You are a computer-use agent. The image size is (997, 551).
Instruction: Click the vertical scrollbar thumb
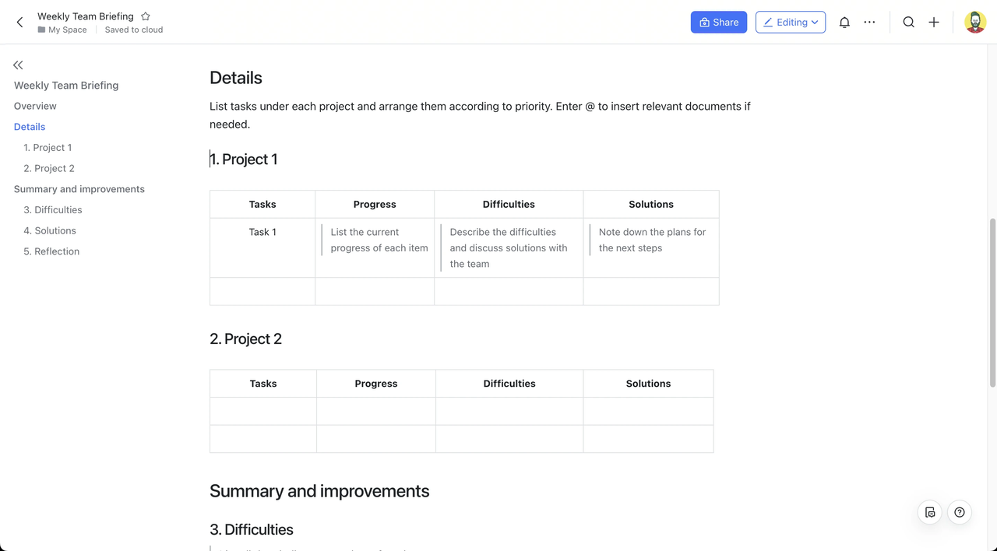992,302
